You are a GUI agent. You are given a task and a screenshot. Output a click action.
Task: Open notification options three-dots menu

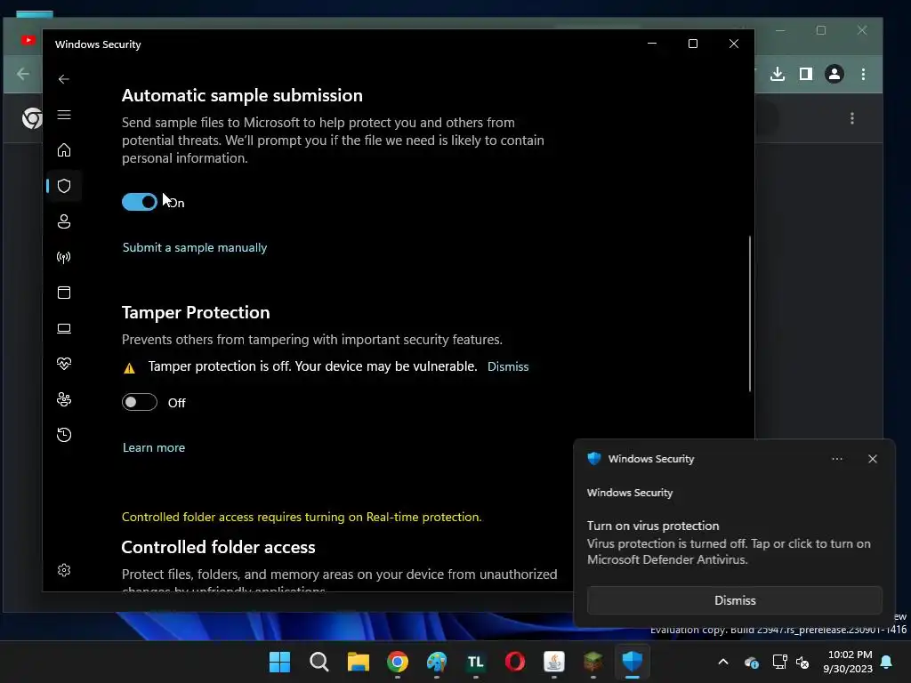click(836, 459)
